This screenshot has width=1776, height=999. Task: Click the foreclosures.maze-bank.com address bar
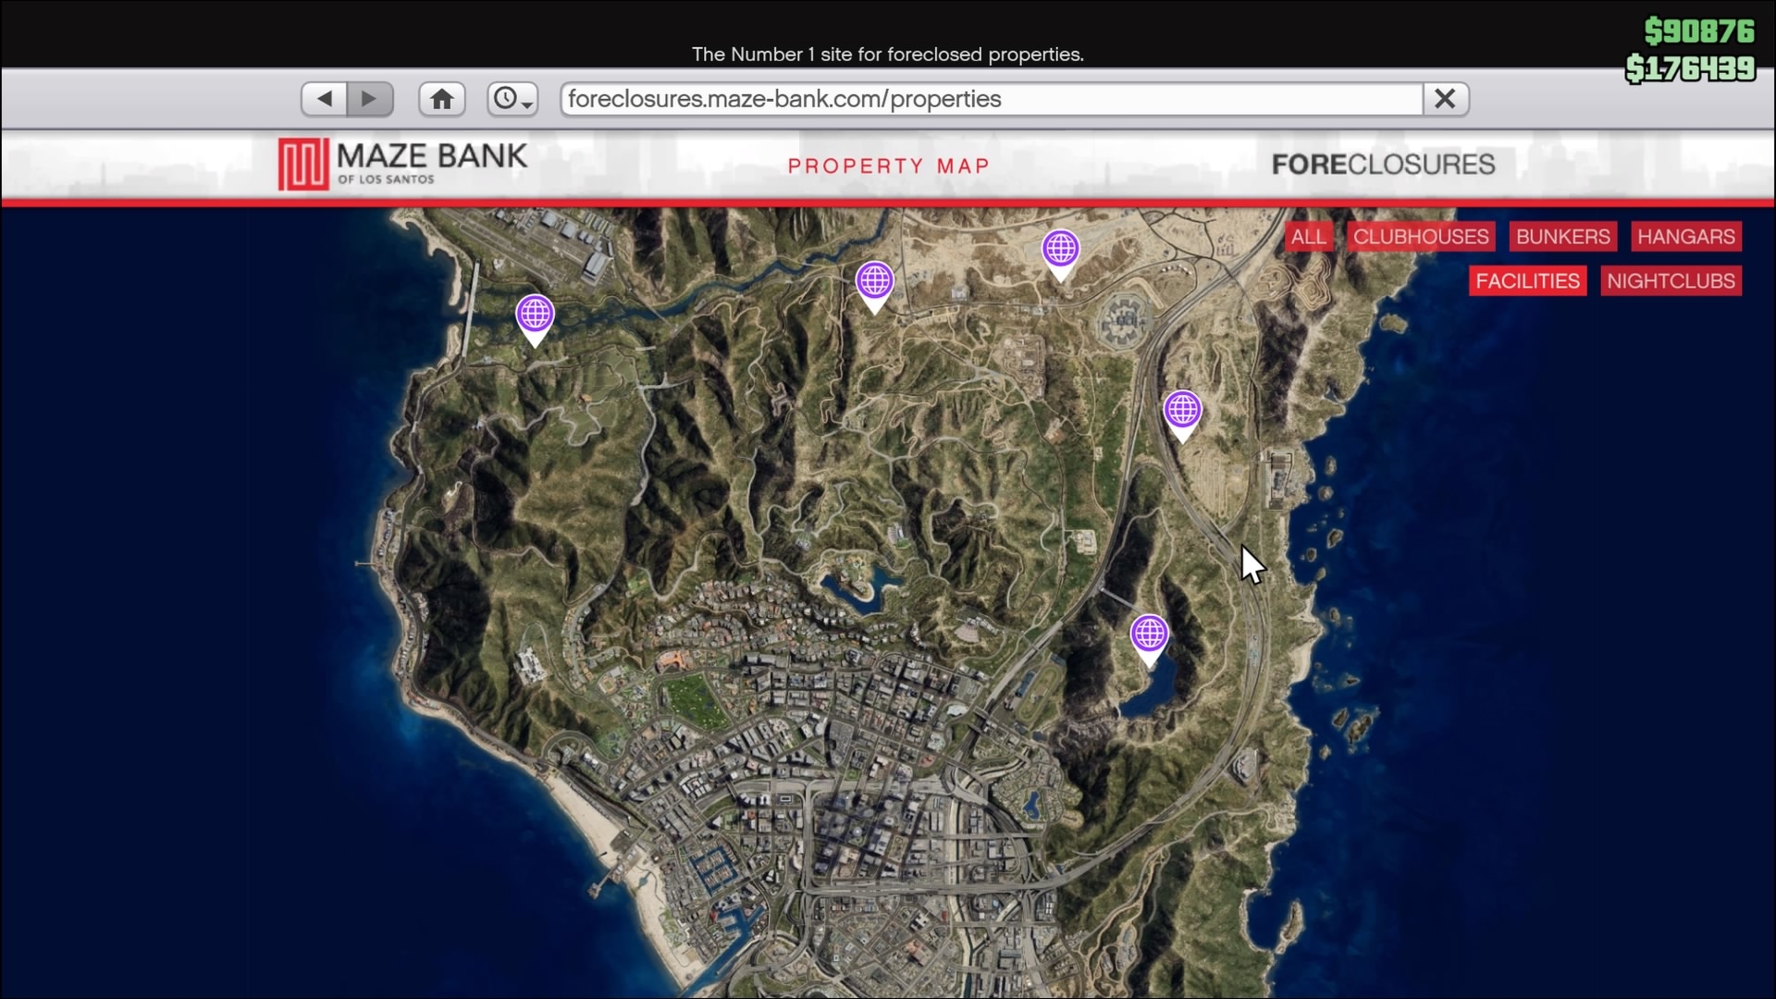991,99
